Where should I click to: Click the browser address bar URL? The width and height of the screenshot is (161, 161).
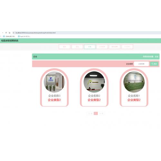tap(35, 33)
